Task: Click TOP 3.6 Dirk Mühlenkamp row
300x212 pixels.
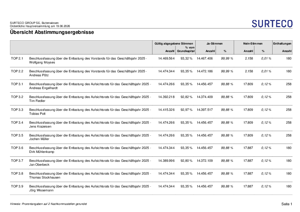Action: [151, 150]
